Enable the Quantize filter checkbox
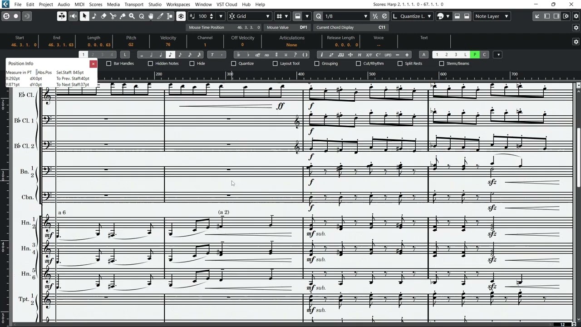Image resolution: width=581 pixels, height=327 pixels. (233, 64)
